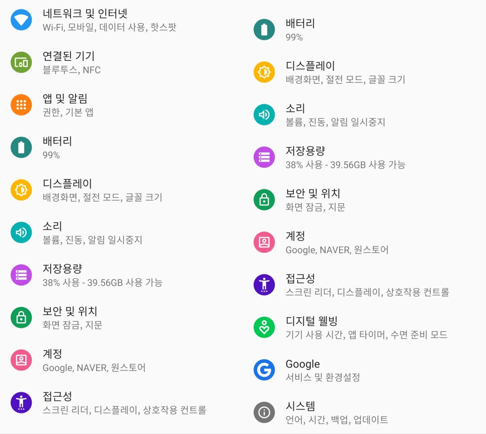Screen dimensions: 486x434
Task: Open 시스템 (언어, 시간, 백업)
Action: point(364,412)
